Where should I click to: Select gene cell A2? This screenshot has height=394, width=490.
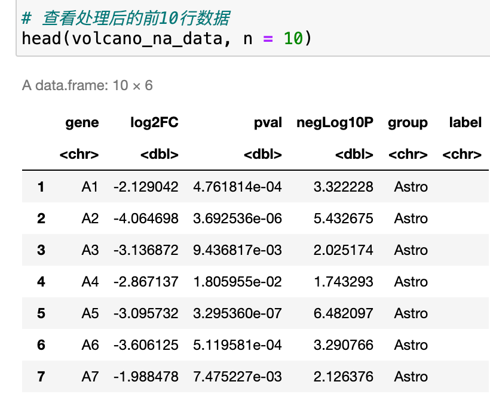[90, 218]
